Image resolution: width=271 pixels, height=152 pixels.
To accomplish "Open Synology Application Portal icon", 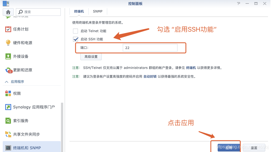I will (8, 107).
